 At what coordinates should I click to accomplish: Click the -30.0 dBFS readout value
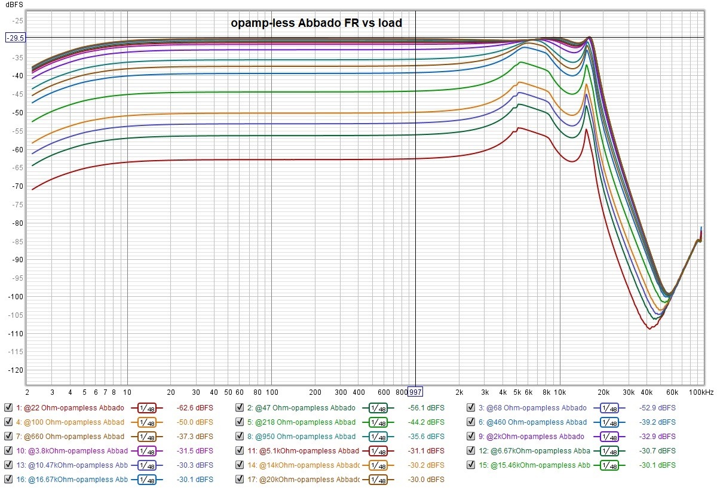click(x=426, y=480)
